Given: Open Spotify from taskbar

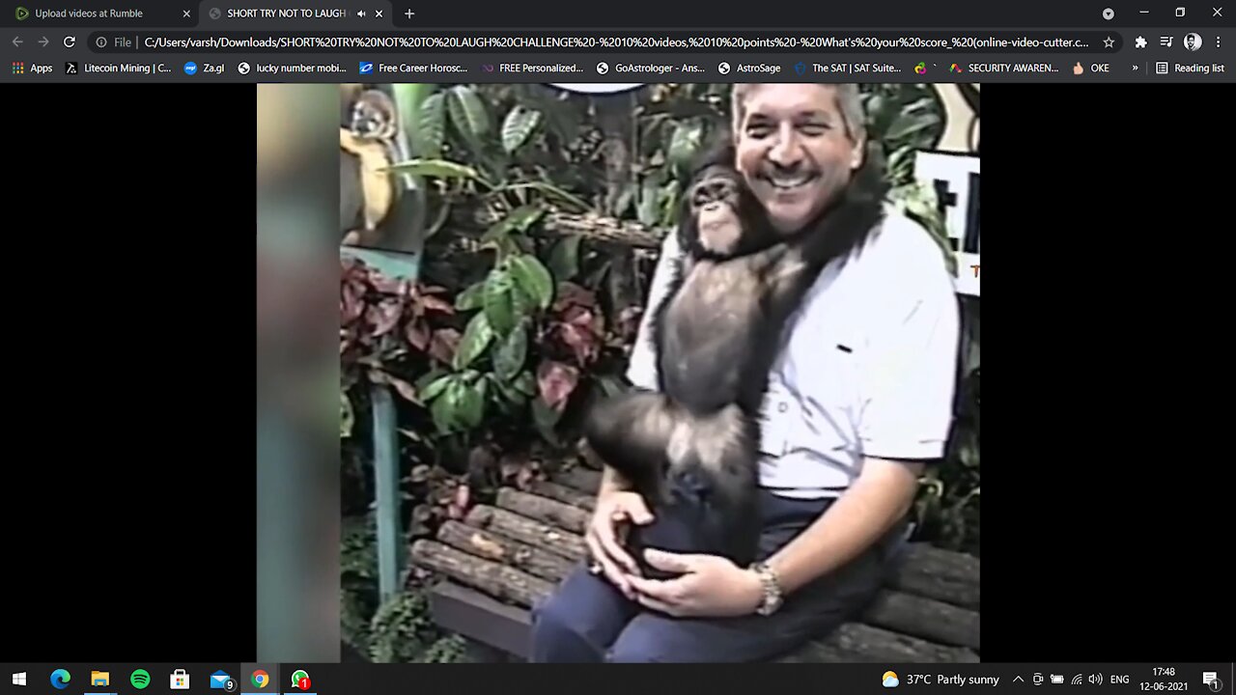Looking at the screenshot, I should coord(140,680).
